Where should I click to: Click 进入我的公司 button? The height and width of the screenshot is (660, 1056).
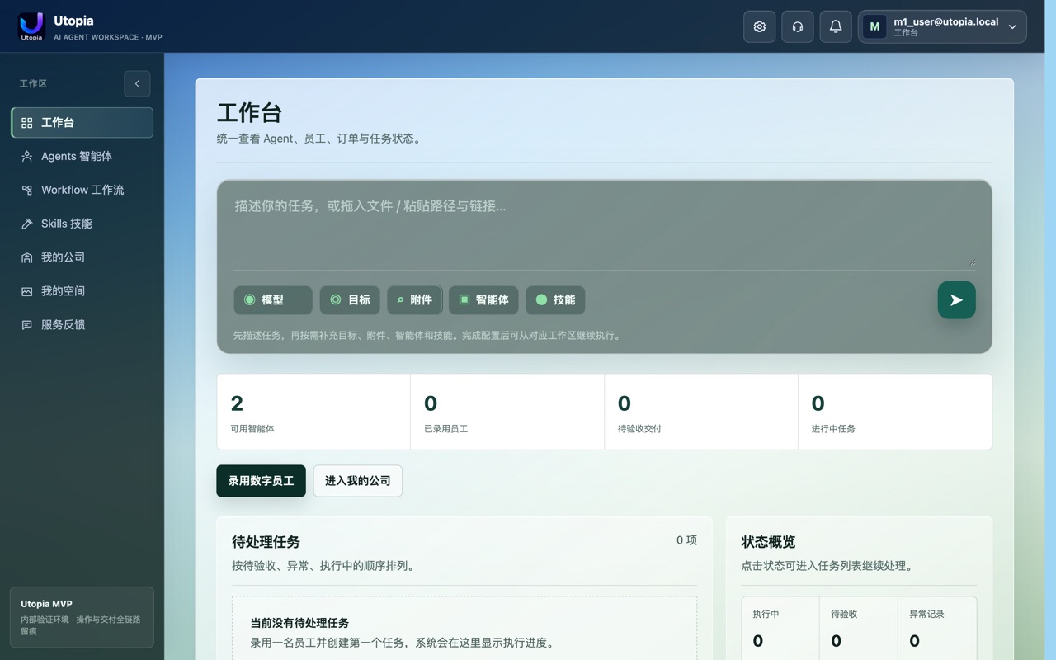358,481
